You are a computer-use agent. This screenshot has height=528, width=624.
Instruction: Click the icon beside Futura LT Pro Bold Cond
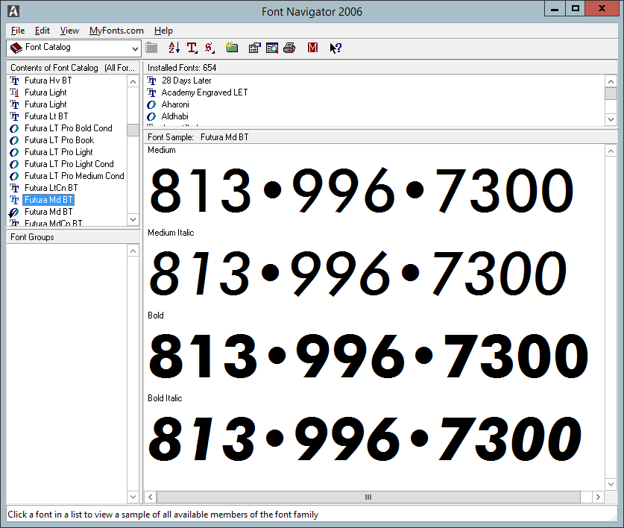pos(14,128)
